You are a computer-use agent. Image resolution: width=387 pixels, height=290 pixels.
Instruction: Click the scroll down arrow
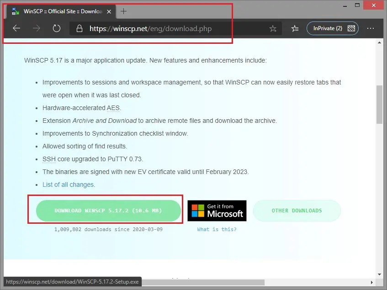tap(379, 274)
